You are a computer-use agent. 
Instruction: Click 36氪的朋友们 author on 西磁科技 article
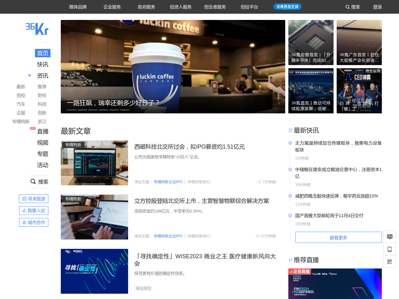click(x=199, y=182)
